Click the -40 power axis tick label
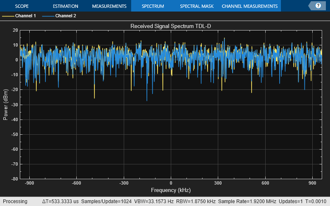This screenshot has height=206, width=330. click(15, 119)
